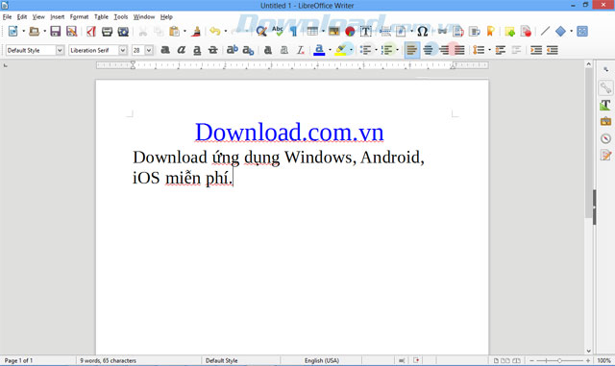615x366 pixels.
Task: Open sidebar Properties wrench icon
Action: [x=605, y=87]
